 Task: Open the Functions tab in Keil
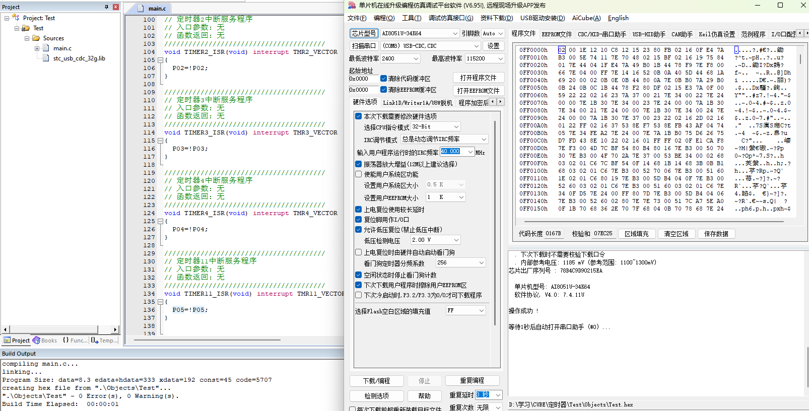[75, 340]
